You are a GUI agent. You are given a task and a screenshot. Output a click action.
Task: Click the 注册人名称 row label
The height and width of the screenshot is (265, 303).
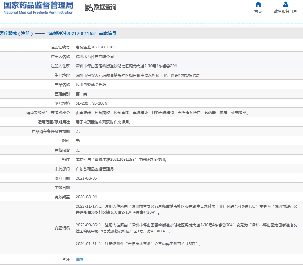pos(60,57)
